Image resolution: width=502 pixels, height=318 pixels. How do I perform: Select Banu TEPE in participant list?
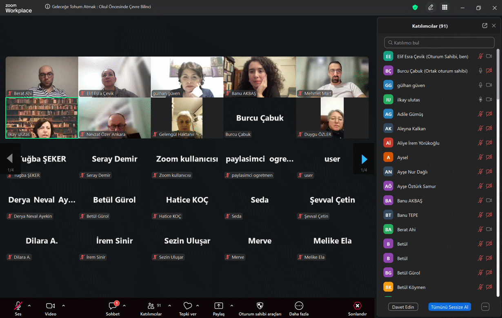click(x=407, y=215)
